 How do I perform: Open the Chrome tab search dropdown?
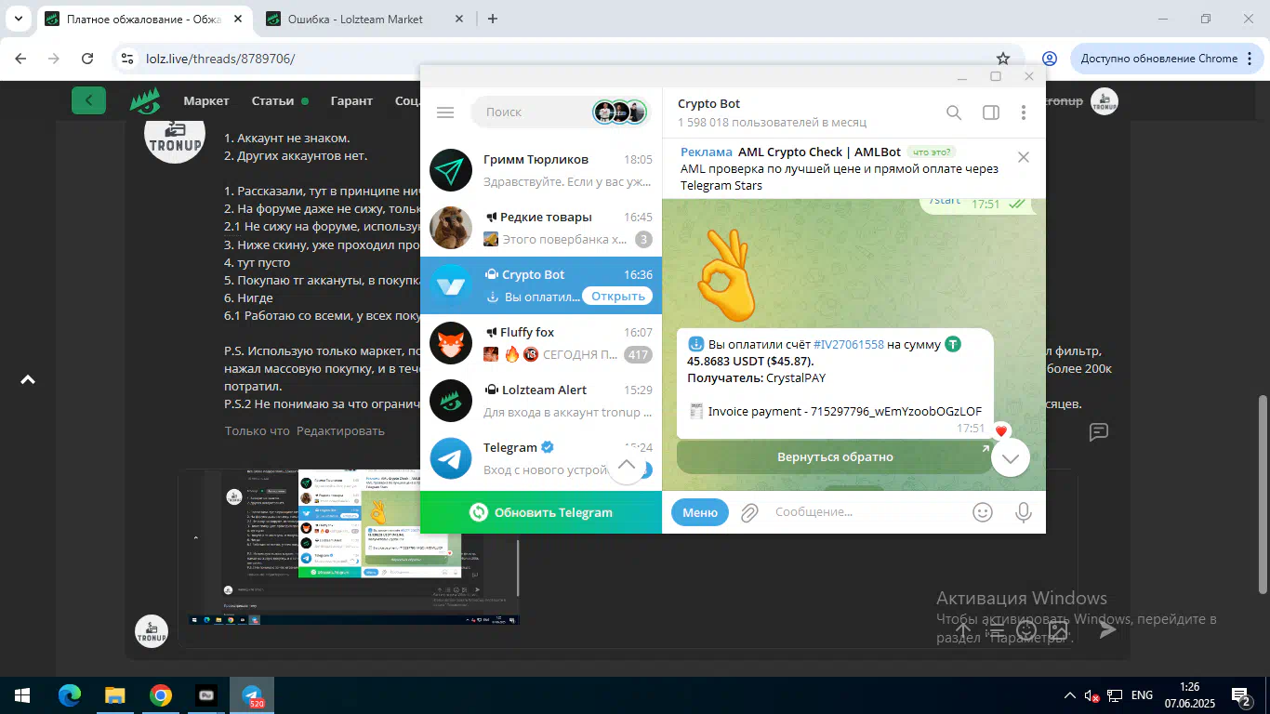point(18,19)
